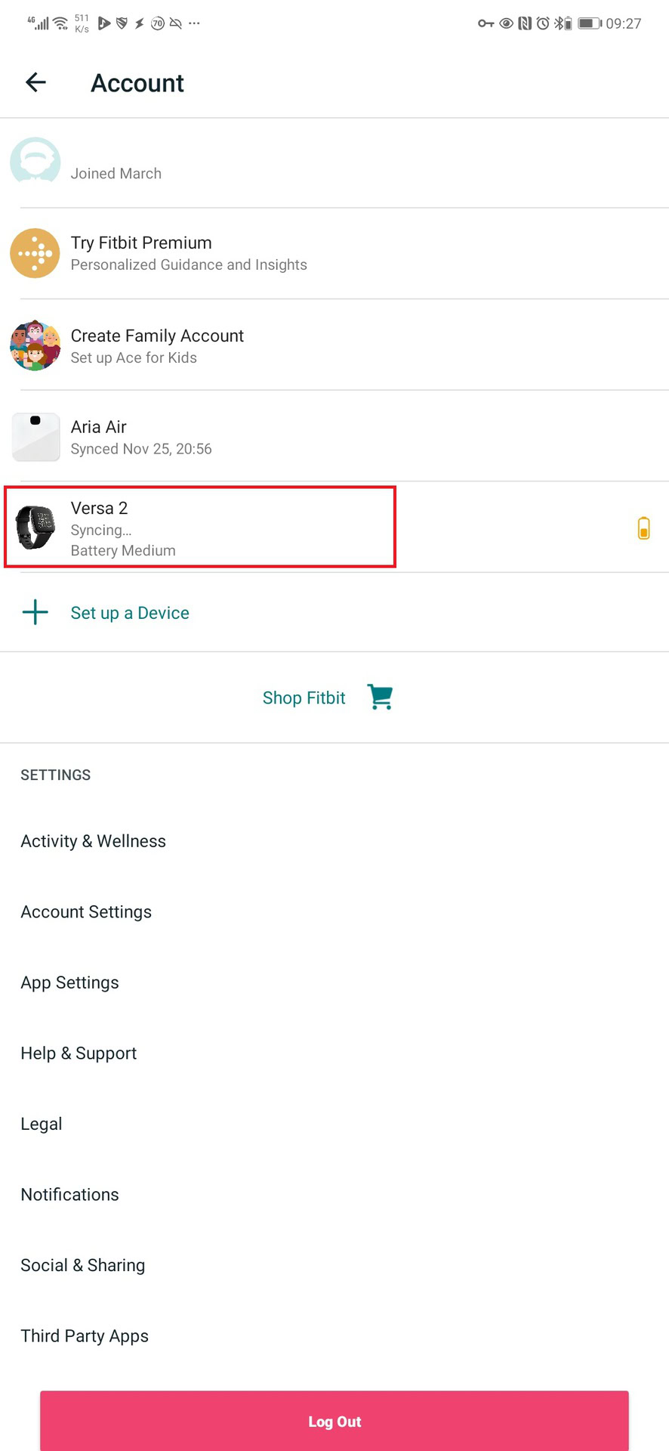The image size is (669, 1451).
Task: Tap the plus icon for device setup
Action: (35, 612)
